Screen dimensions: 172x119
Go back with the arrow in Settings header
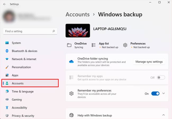(x=4, y=4)
